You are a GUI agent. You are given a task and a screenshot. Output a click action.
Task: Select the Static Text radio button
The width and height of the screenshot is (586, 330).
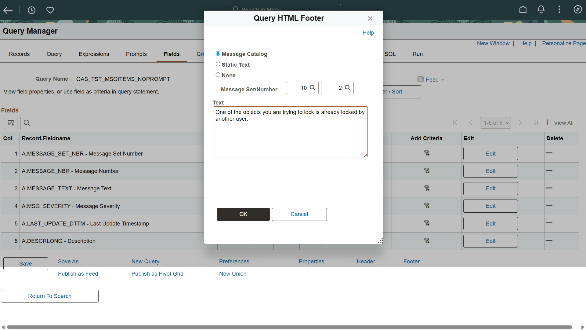(218, 64)
